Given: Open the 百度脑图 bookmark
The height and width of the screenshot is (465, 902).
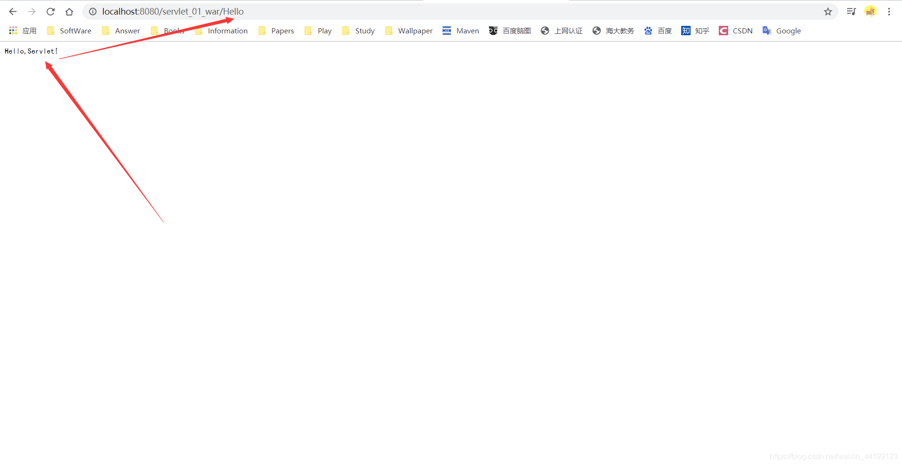Looking at the screenshot, I should click(510, 31).
